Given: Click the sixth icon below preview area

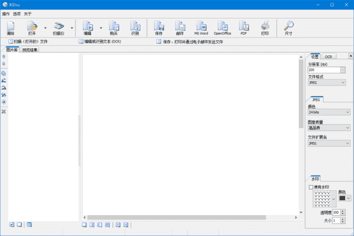Looking at the screenshot, I should 126,225.
